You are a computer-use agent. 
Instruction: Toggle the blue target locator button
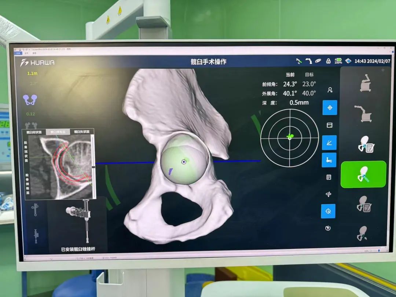pos(328,211)
